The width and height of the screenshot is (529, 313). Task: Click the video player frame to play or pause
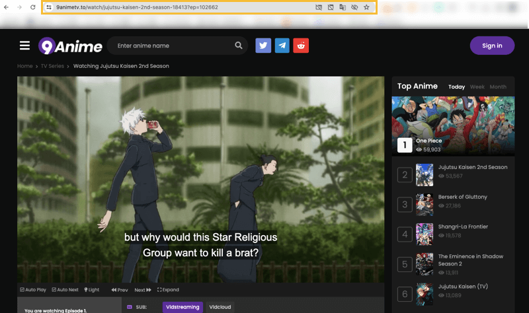pos(201,180)
